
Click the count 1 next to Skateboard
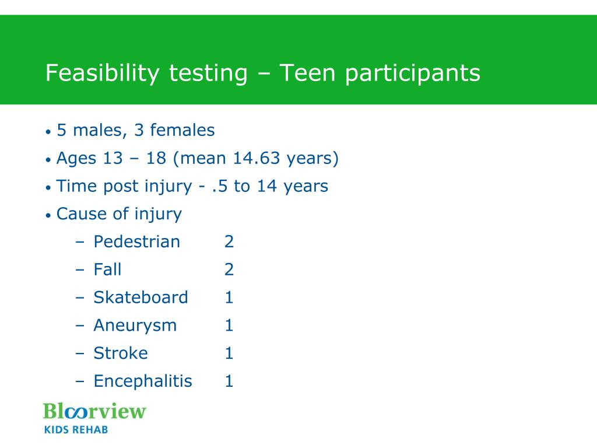point(229,297)
